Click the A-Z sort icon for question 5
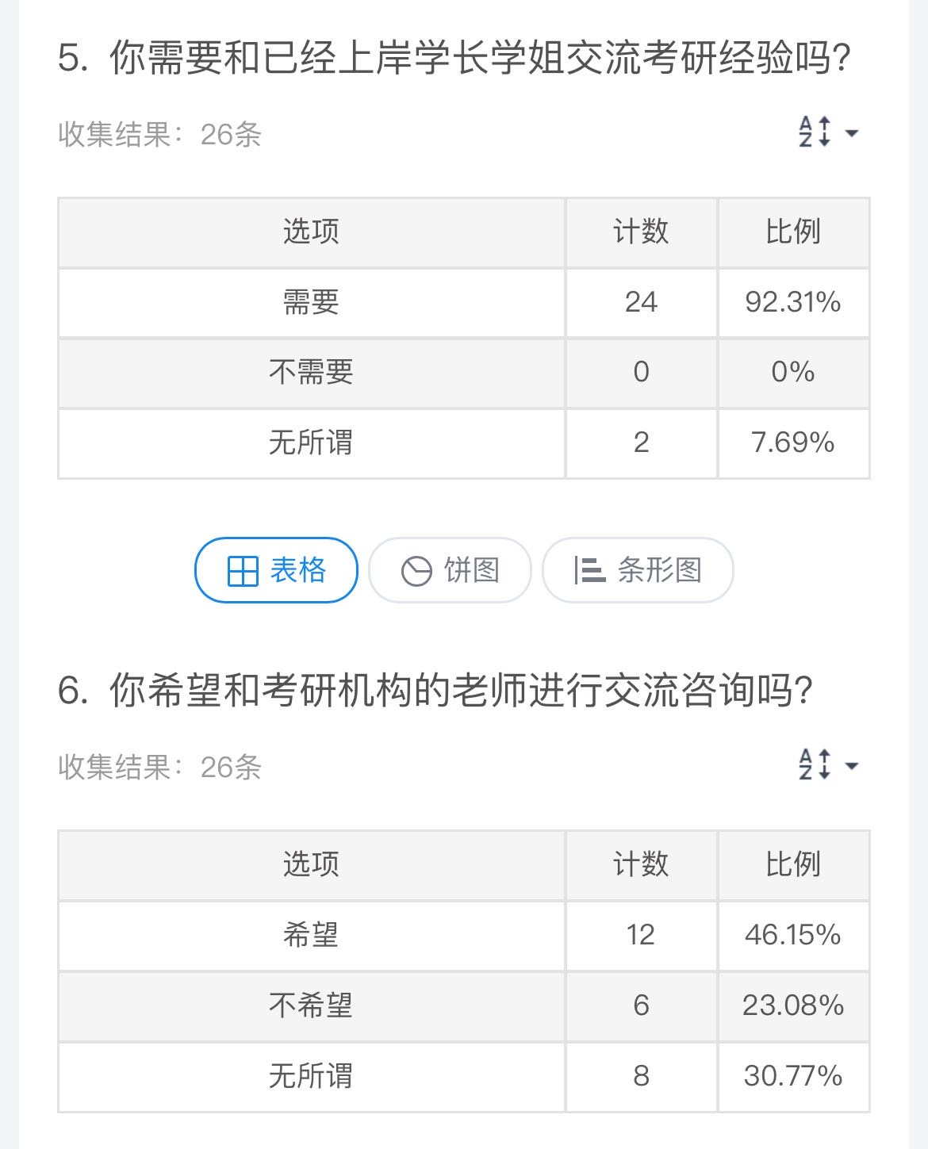This screenshot has width=928, height=1149. [x=815, y=132]
